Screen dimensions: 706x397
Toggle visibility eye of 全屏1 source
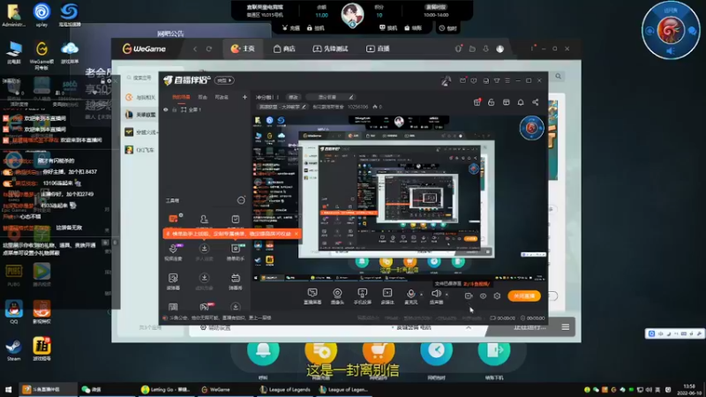166,109
